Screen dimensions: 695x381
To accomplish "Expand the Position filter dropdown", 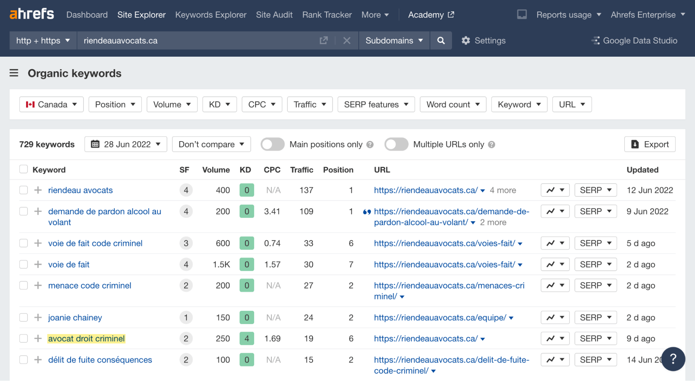I will (x=114, y=105).
